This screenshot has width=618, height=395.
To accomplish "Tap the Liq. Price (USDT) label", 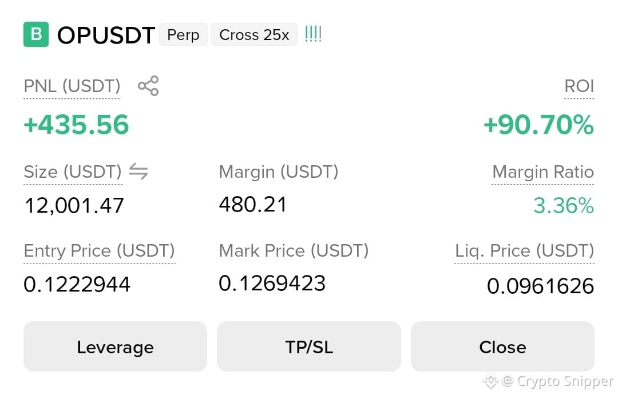I will point(524,250).
